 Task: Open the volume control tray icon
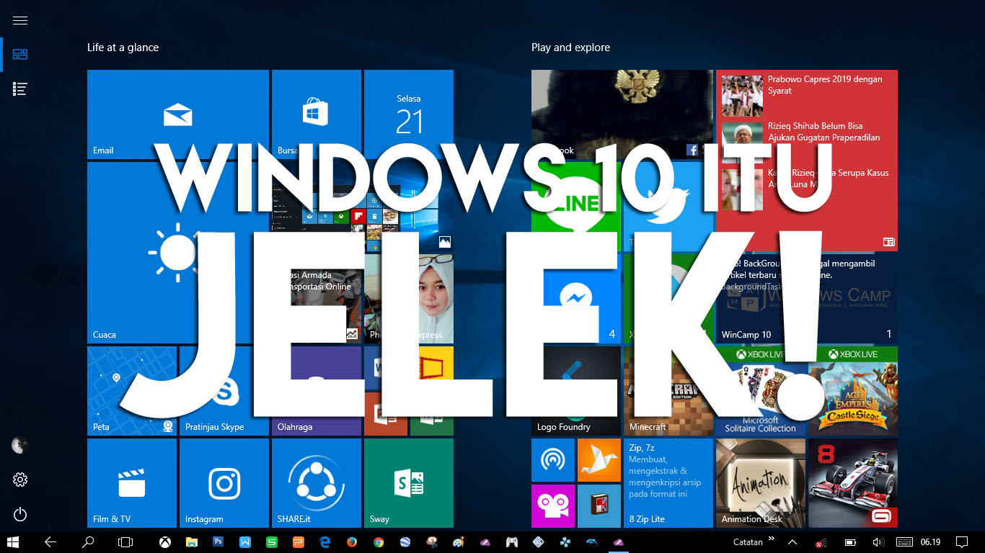[x=878, y=542]
